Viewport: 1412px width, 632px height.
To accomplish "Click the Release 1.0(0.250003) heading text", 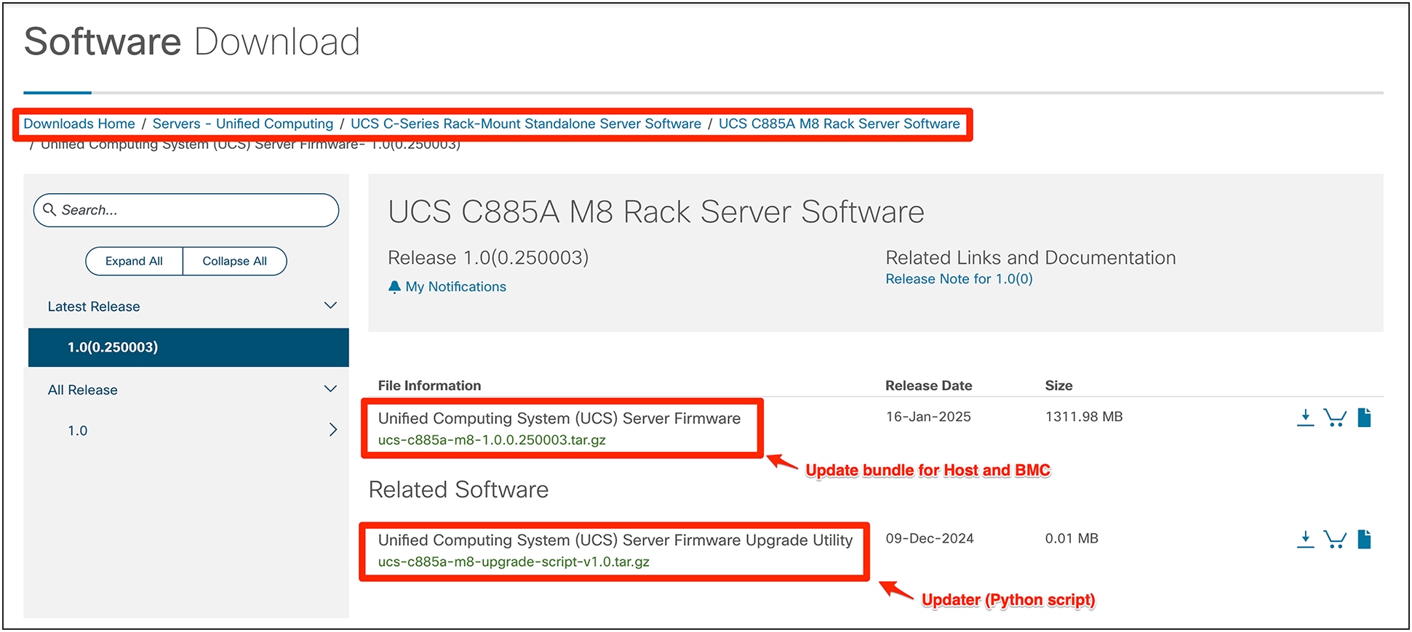I will [x=488, y=258].
